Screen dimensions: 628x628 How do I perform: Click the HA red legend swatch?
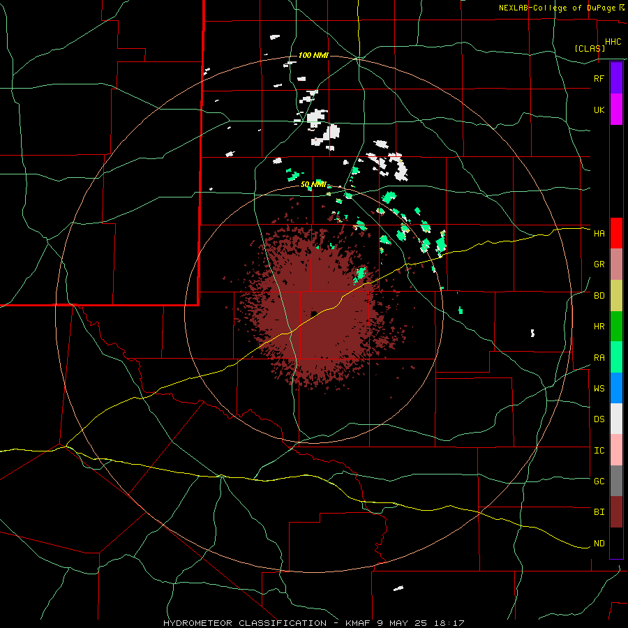coord(616,233)
